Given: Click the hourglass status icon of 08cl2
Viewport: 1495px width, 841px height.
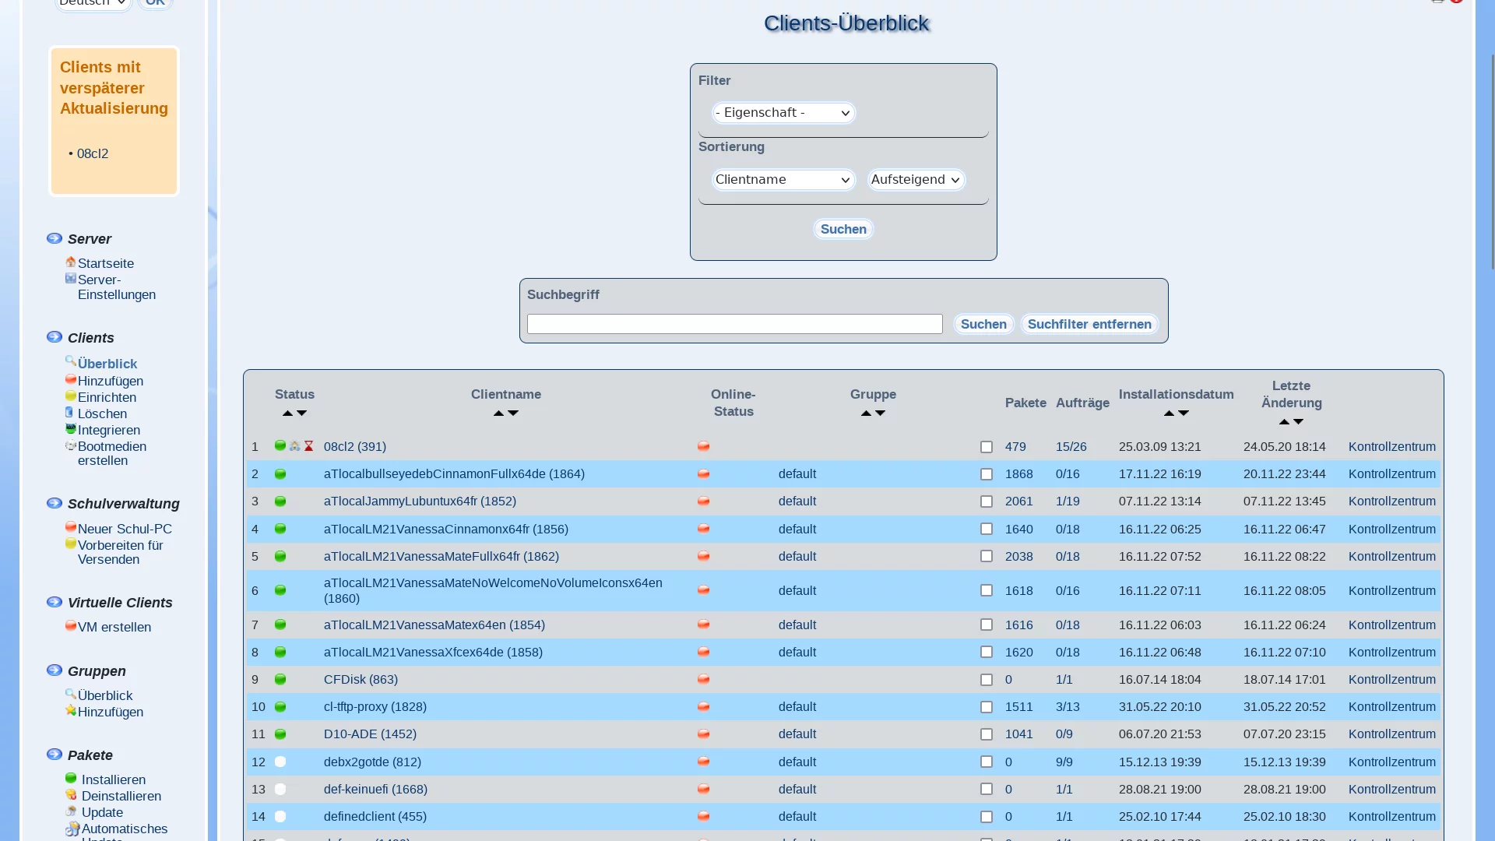Looking at the screenshot, I should pos(308,446).
